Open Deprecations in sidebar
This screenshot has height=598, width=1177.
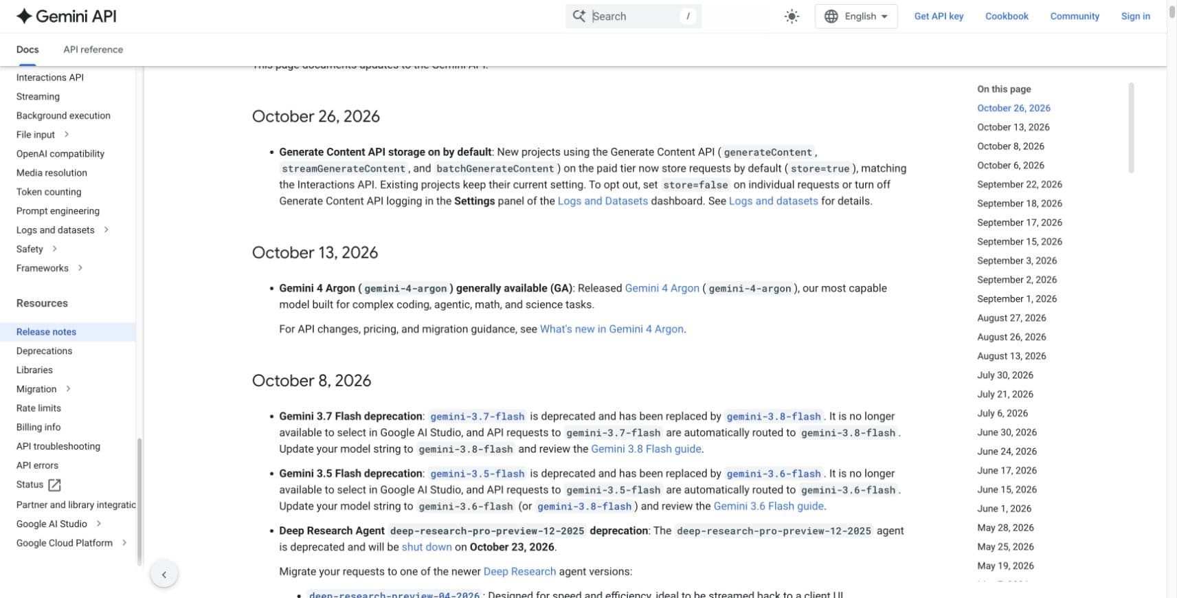[x=44, y=351]
